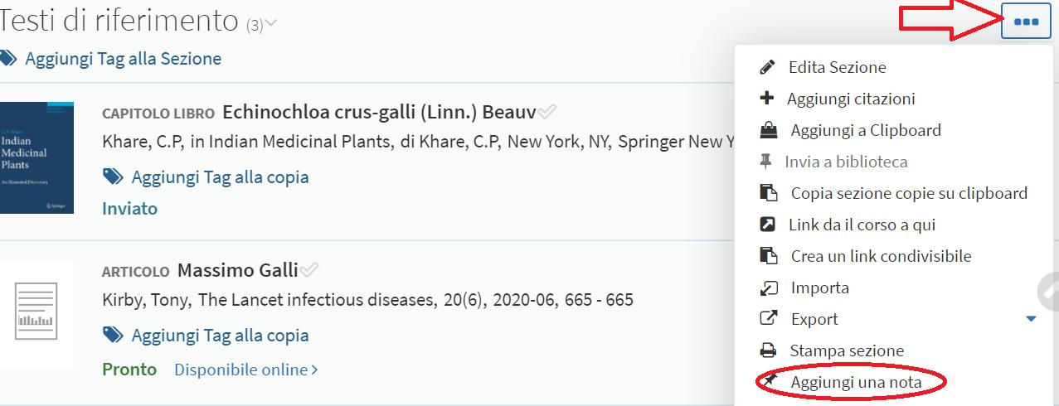Image resolution: width=1059 pixels, height=406 pixels.
Task: Collapse the Testi di riferimento section chevron
Action: click(x=270, y=24)
